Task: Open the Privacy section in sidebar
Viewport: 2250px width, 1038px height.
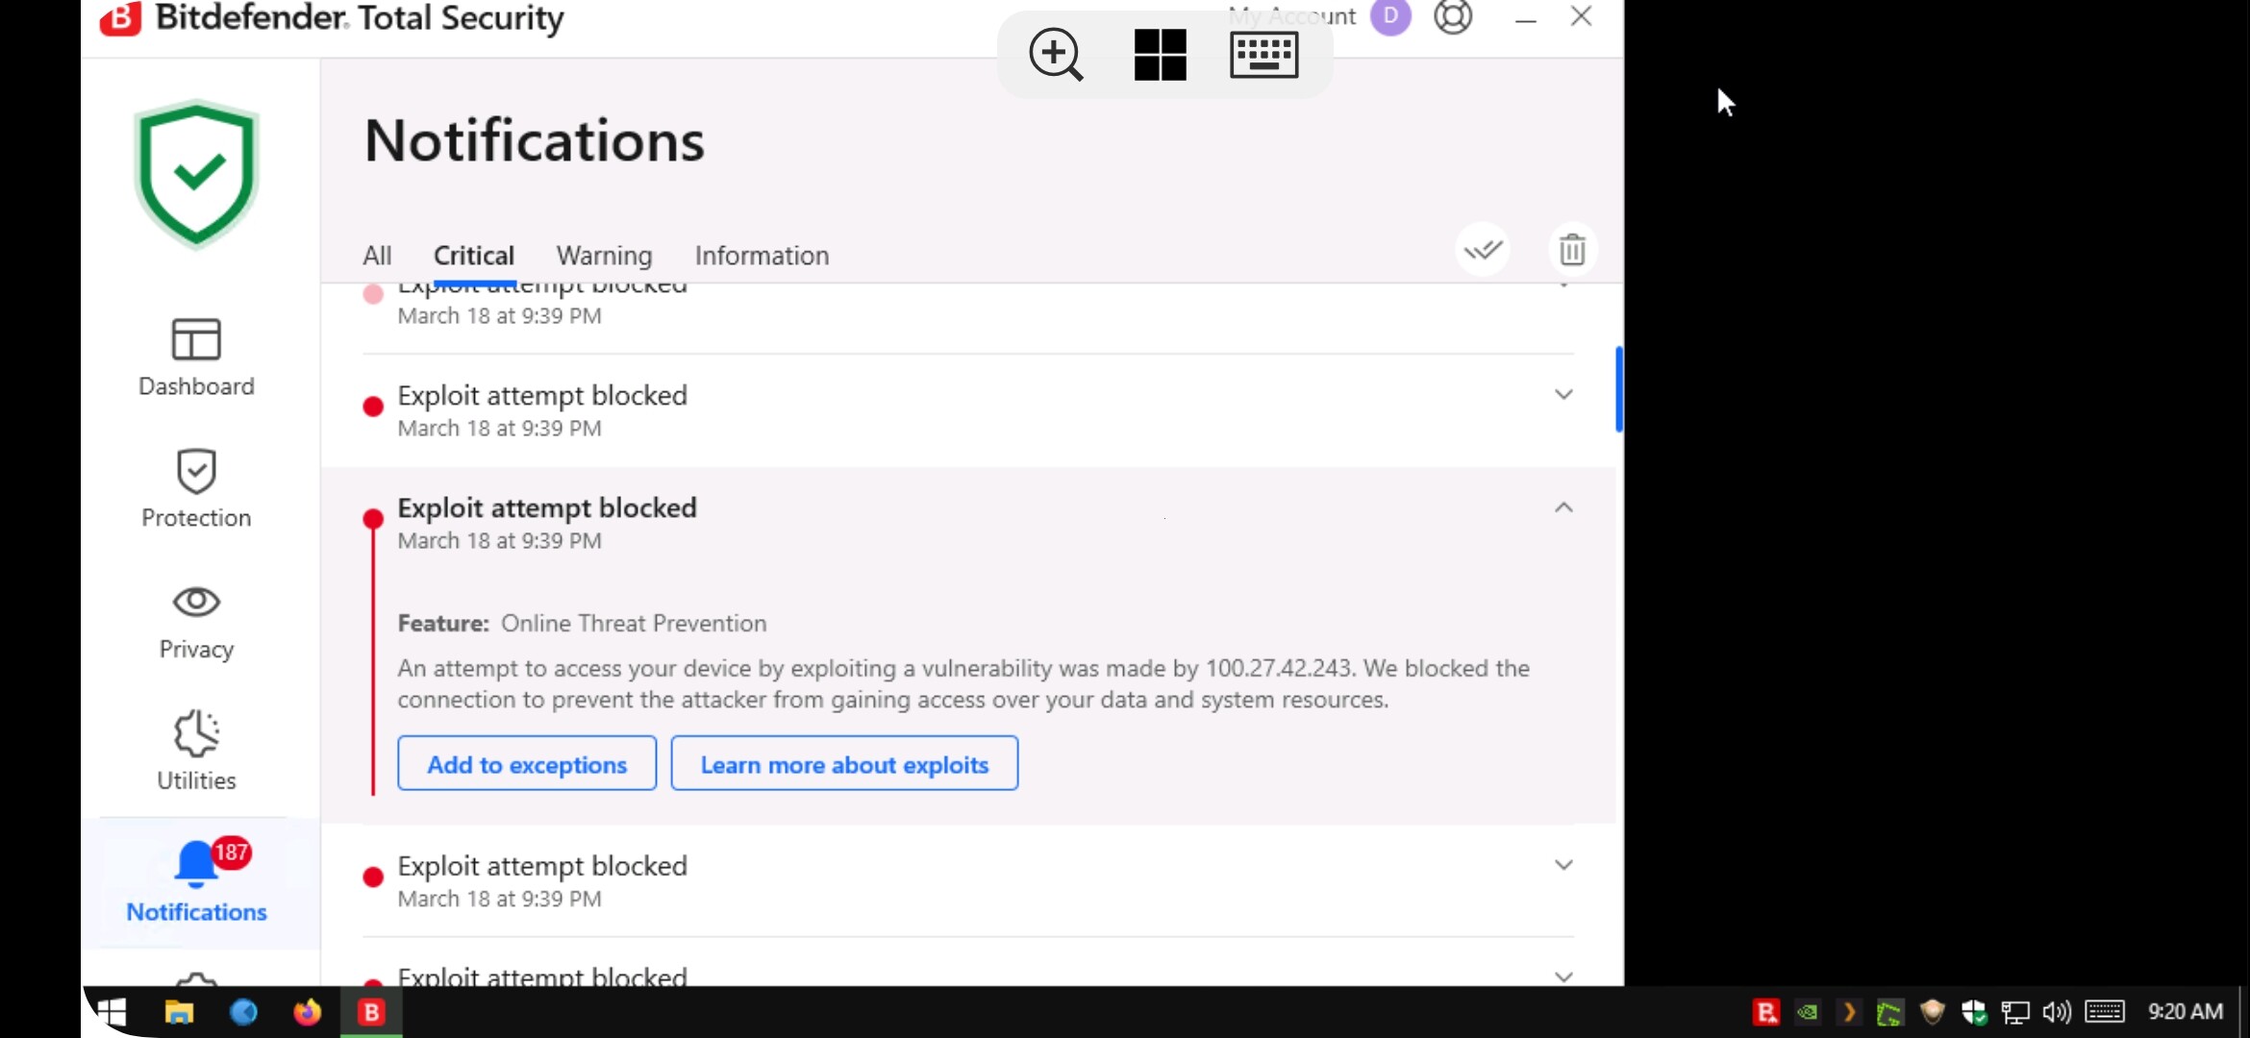Action: click(196, 622)
